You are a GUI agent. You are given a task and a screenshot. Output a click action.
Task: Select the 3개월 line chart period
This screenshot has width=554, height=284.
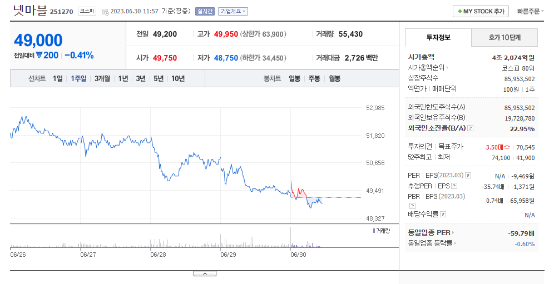[x=102, y=78]
